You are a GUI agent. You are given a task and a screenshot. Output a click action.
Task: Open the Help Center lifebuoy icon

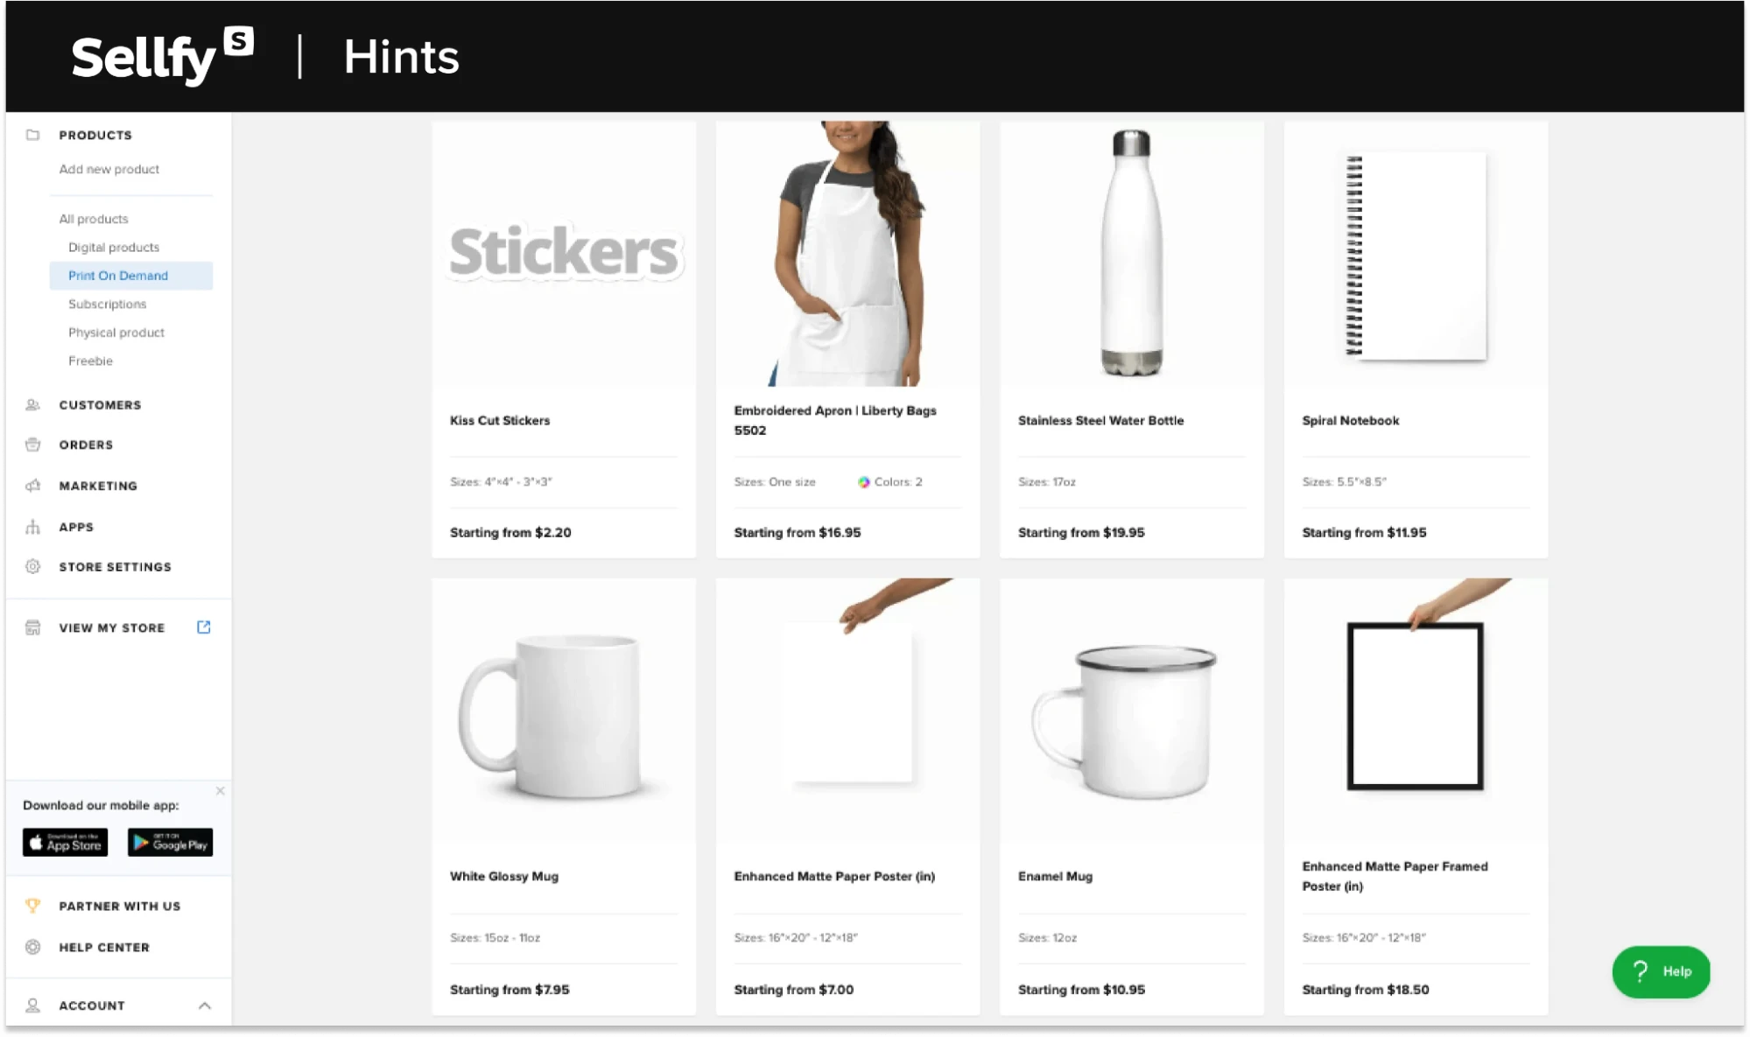33,948
